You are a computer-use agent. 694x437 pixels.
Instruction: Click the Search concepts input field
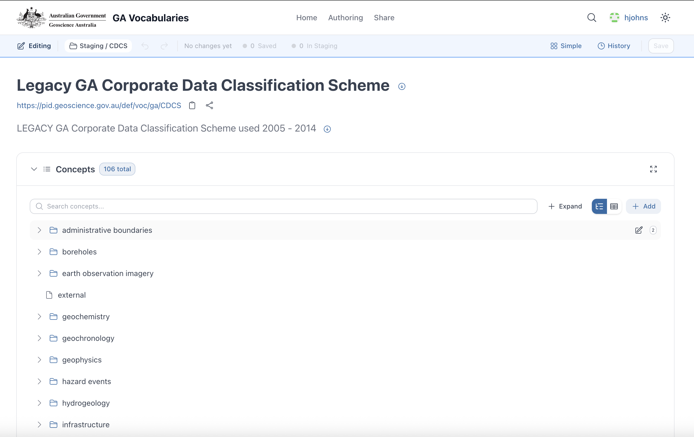(288, 206)
